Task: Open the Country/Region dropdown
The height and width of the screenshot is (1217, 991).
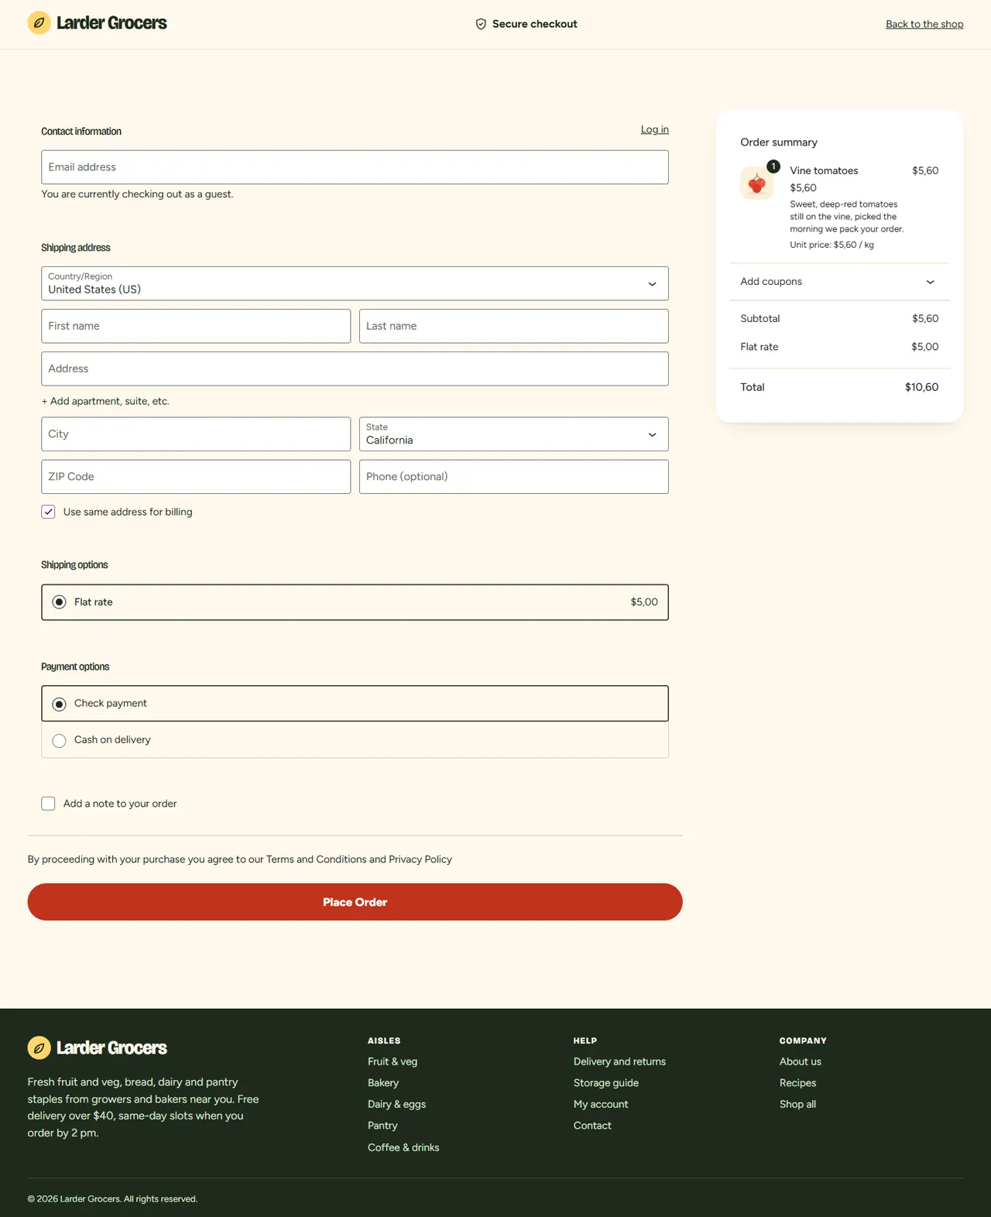Action: 355,283
